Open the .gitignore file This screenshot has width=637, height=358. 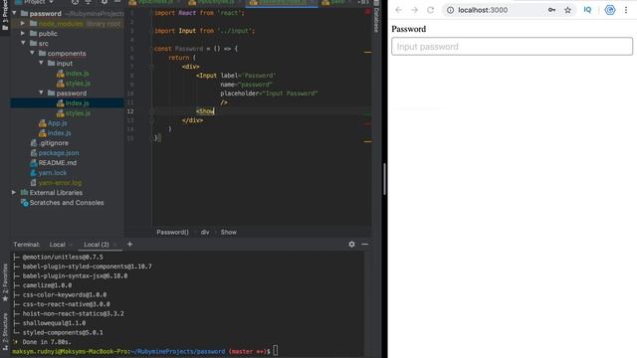tap(54, 143)
